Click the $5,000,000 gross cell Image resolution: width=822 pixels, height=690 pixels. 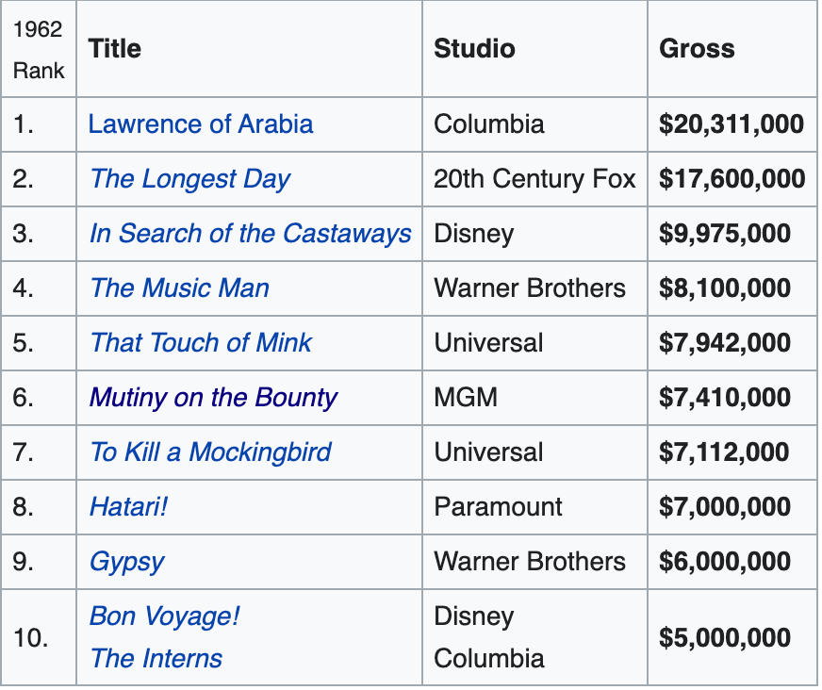pos(725,637)
